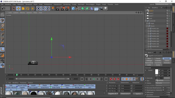Add a Cube primitive object

pyautogui.click(x=73, y=8)
